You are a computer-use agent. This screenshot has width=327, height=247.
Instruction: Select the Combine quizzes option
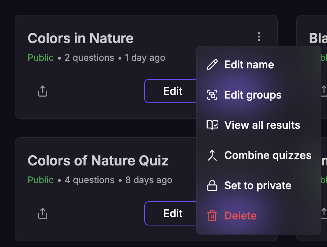click(x=268, y=155)
